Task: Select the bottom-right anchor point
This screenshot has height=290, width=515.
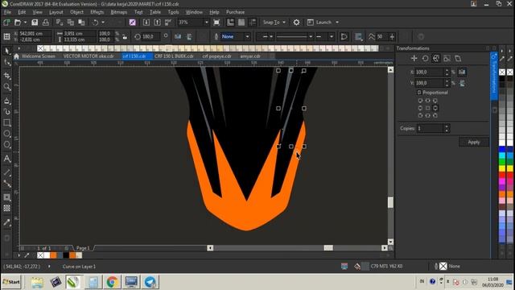Action: tap(435, 115)
